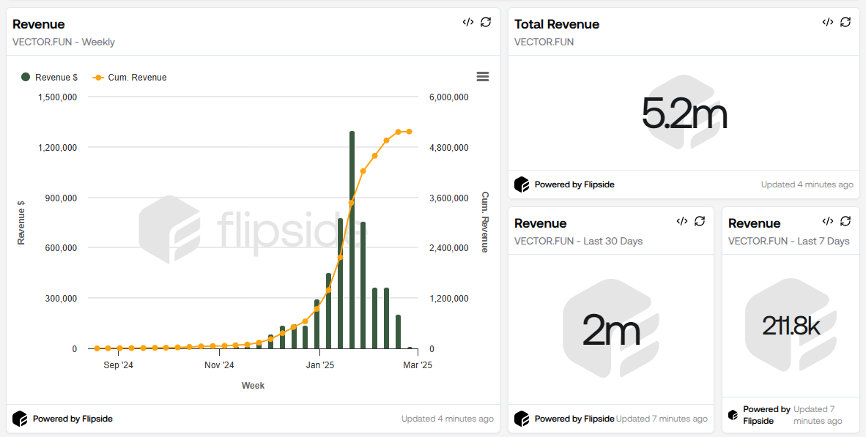Refresh the Total Revenue card
866x437 pixels.
click(845, 22)
